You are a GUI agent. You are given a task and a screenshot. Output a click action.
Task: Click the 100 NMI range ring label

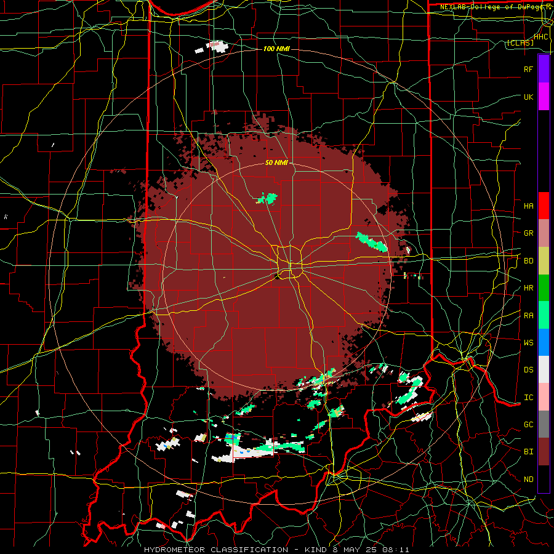tap(276, 49)
